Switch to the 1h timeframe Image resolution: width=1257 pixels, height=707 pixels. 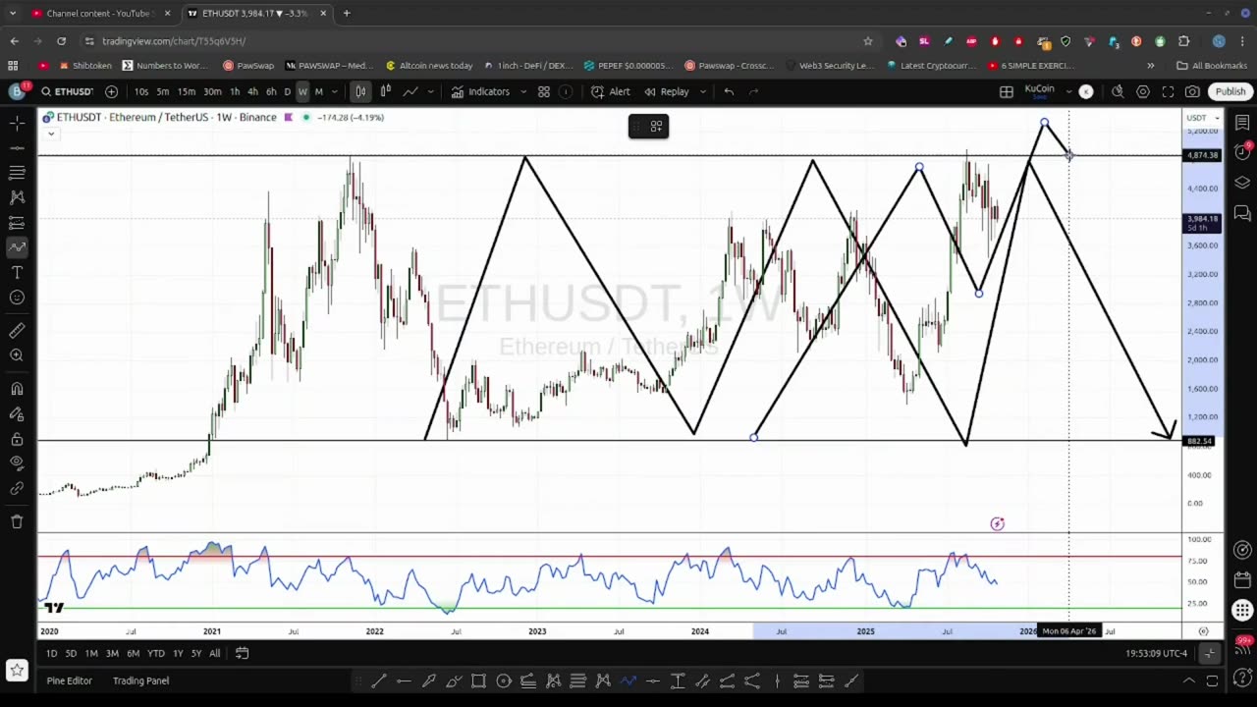coord(235,91)
